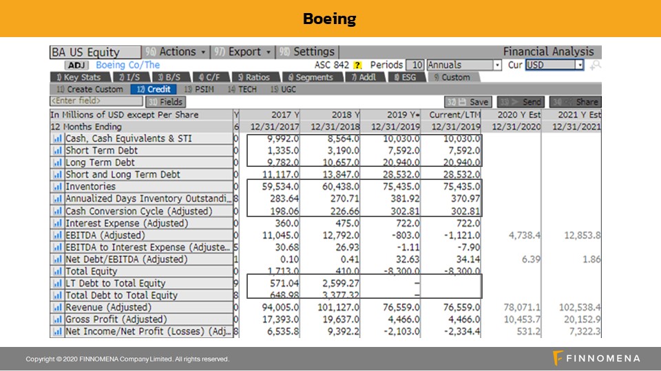Click the yellow ASC 842 help icon
Viewport: 661px width, 371px height.
(357, 65)
